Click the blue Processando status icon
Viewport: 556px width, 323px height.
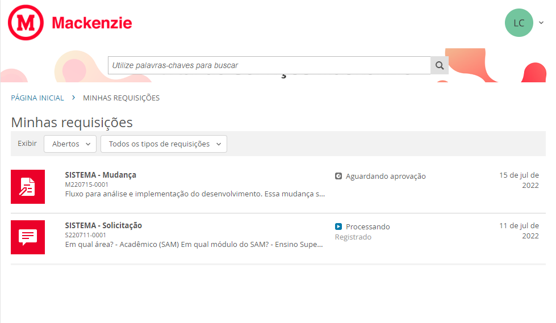[338, 226]
